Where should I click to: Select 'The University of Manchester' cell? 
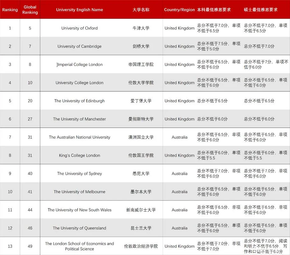point(80,119)
